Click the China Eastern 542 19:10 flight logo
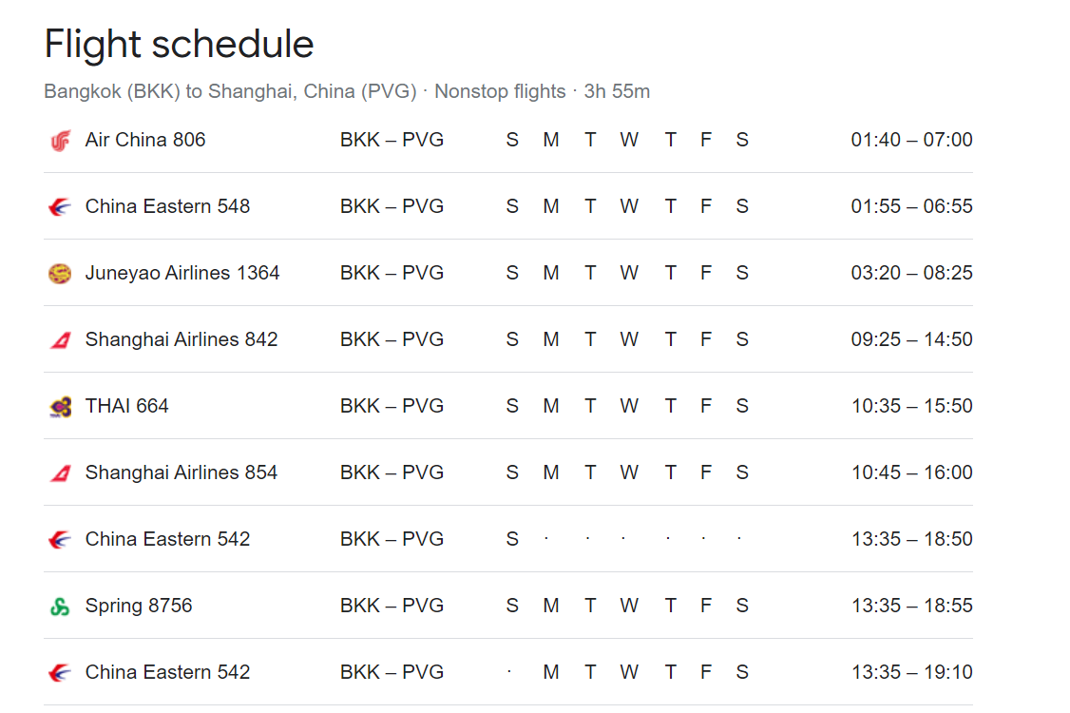 click(60, 673)
